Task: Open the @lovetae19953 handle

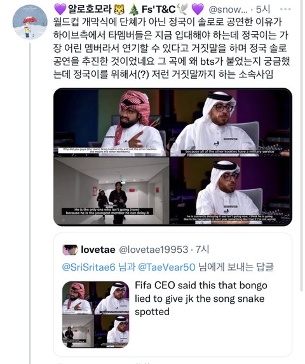Action: (153, 250)
